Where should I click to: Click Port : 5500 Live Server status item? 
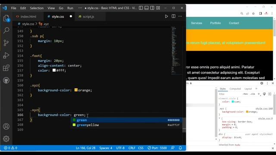[x=157, y=148]
